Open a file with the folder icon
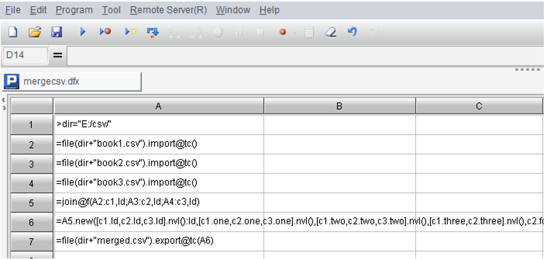The height and width of the screenshot is (259, 545). (x=35, y=32)
